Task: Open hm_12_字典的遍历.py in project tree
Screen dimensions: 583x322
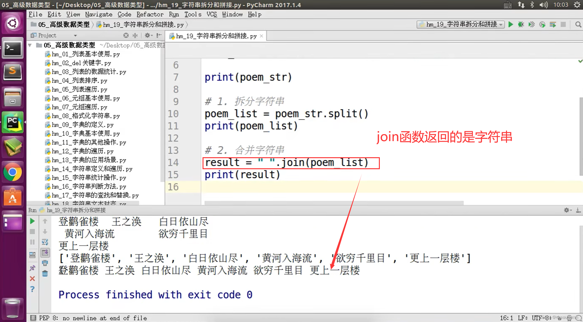Action: (x=79, y=152)
